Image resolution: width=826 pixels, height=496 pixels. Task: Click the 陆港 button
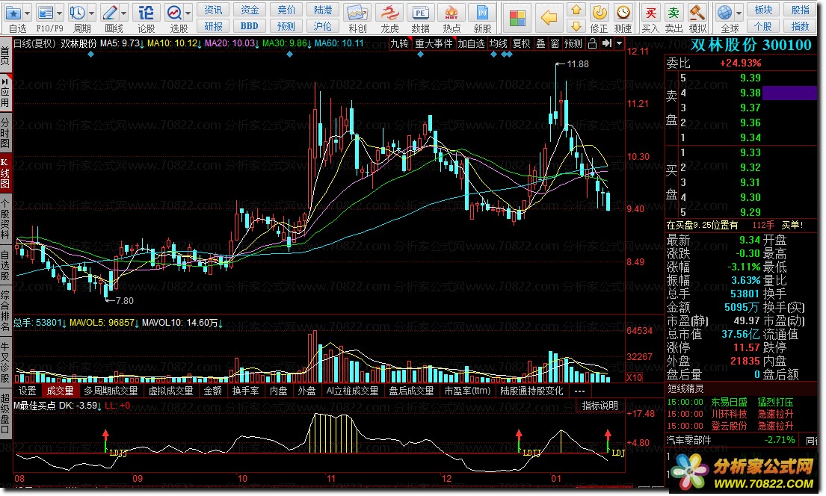pyautogui.click(x=323, y=10)
